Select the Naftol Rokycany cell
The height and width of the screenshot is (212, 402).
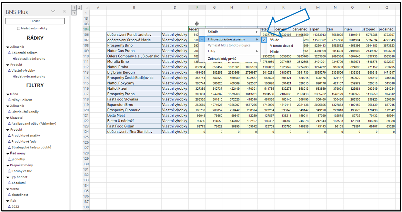point(134,83)
